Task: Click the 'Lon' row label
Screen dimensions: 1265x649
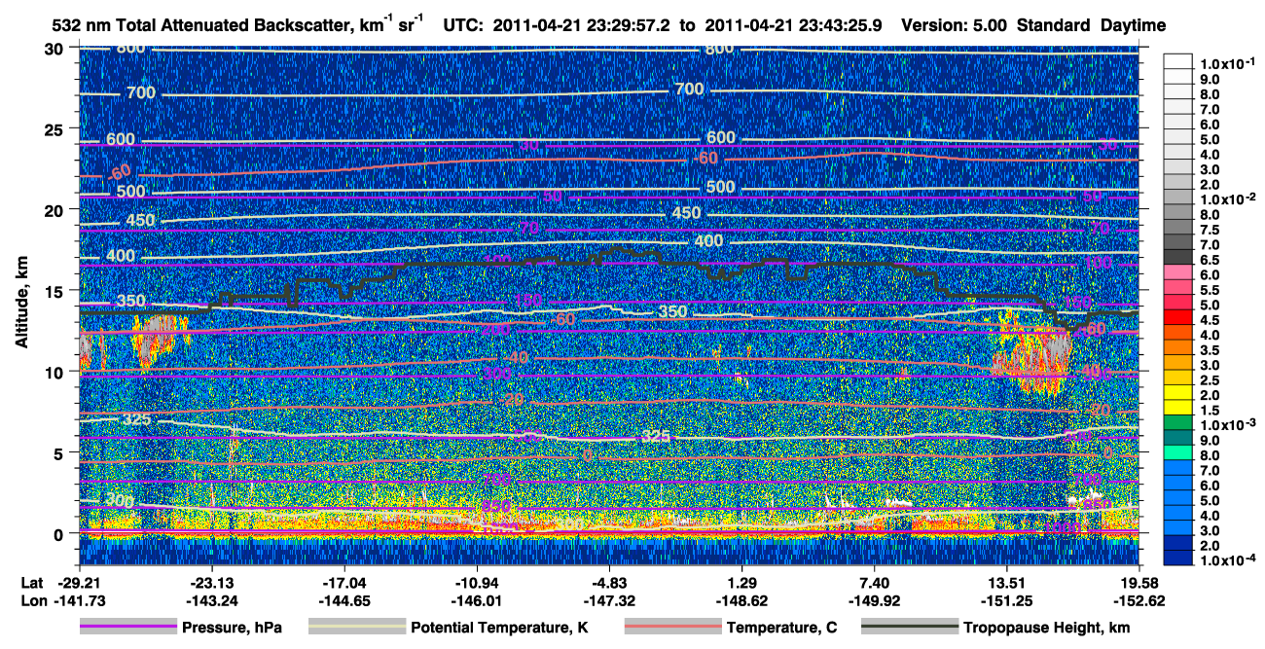Action: coord(32,600)
